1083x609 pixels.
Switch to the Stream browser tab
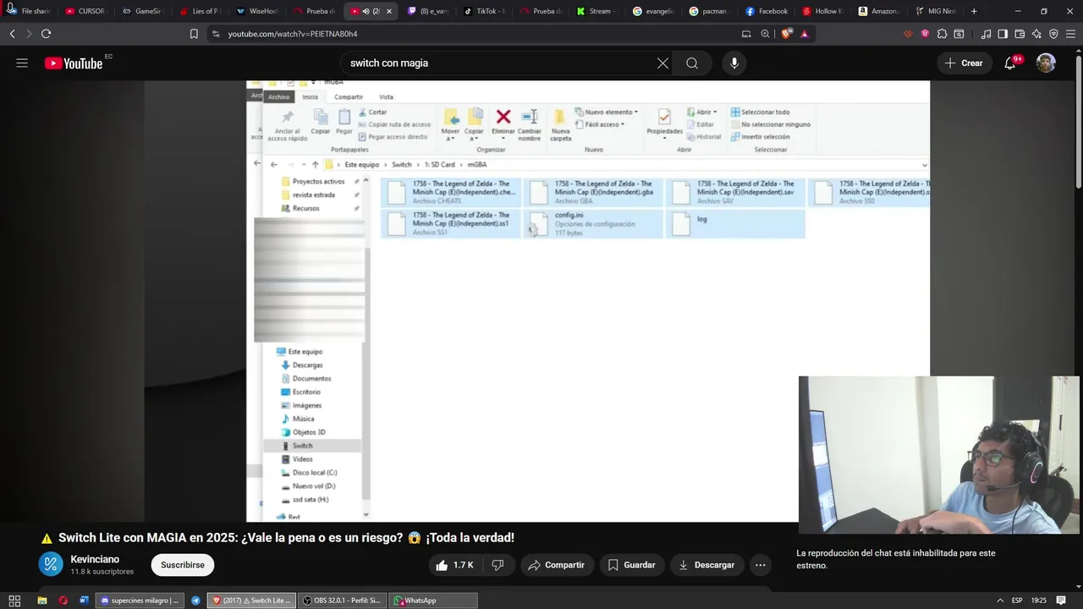(x=597, y=11)
